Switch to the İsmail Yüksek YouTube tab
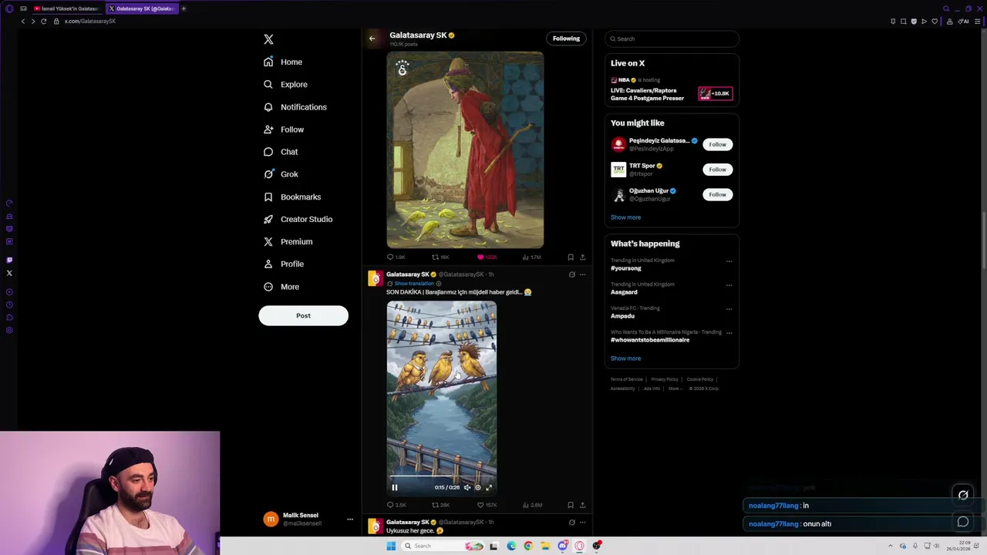Viewport: 987px width, 555px height. click(x=66, y=8)
